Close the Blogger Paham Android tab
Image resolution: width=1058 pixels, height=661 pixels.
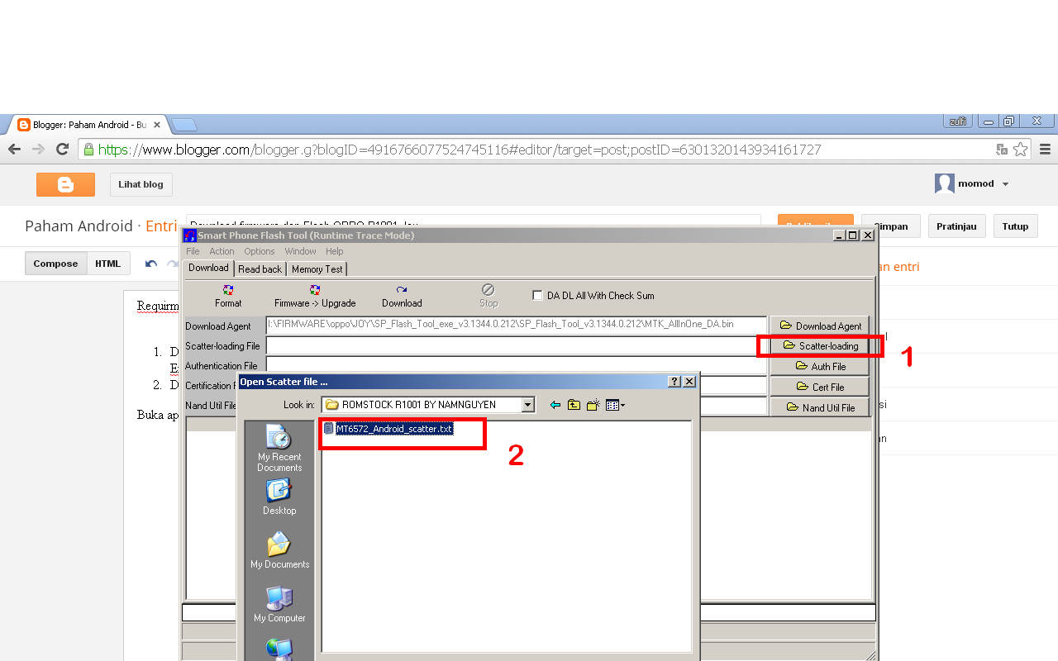click(157, 125)
